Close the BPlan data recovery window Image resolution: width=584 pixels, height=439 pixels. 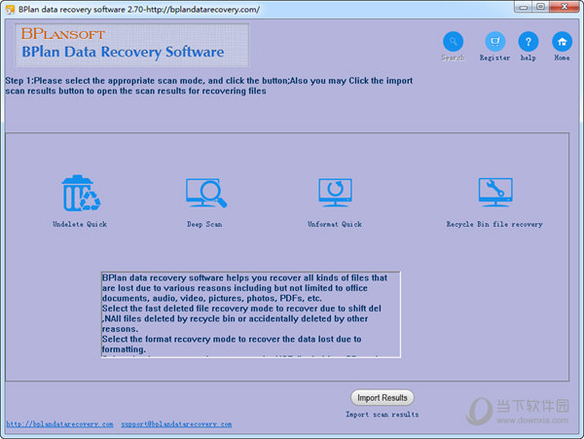564,7
